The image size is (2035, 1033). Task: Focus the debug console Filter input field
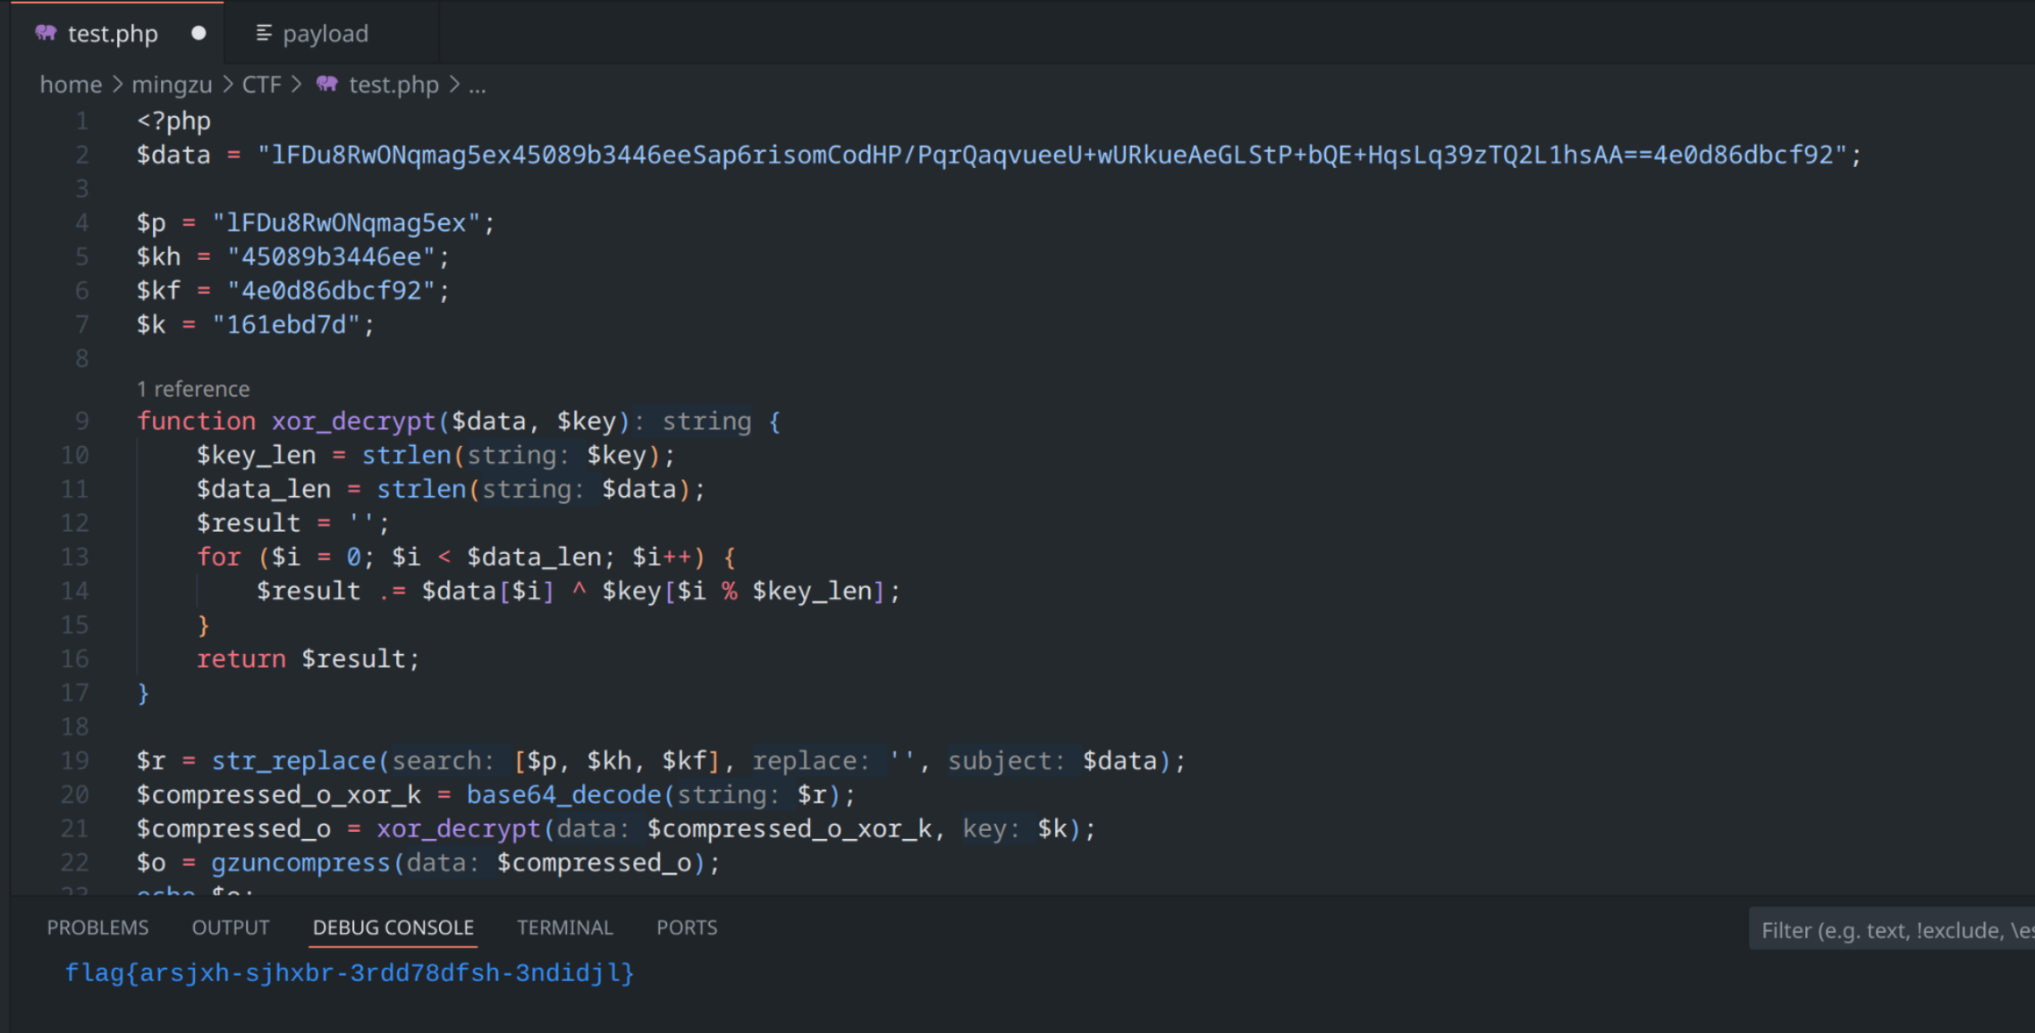click(1891, 930)
